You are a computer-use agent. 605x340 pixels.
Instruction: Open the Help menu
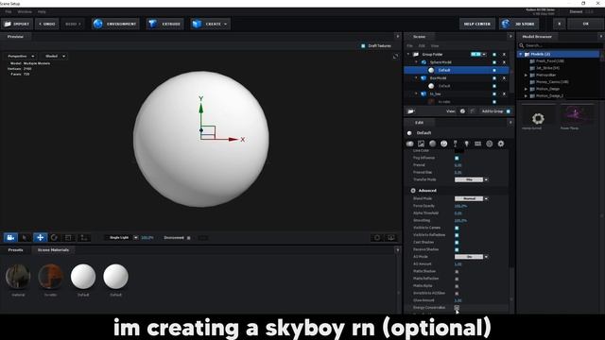click(x=42, y=12)
